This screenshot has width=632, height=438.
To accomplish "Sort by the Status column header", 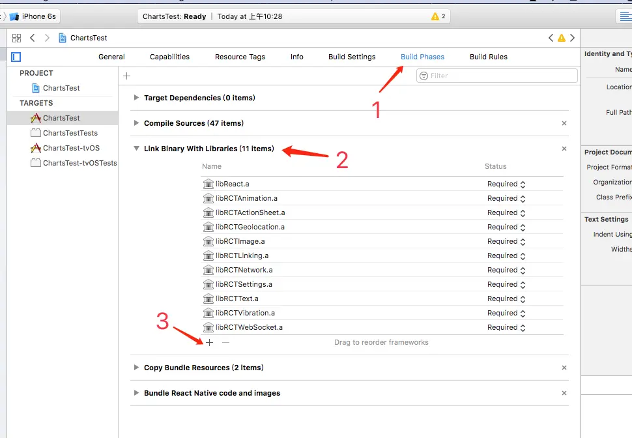I will tap(495, 166).
